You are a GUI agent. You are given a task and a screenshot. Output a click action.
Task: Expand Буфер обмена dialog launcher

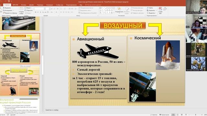(x=17, y=16)
